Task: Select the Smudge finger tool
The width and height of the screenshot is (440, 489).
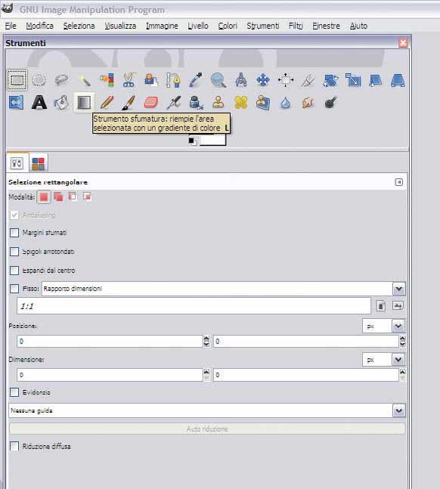Action: 308,102
